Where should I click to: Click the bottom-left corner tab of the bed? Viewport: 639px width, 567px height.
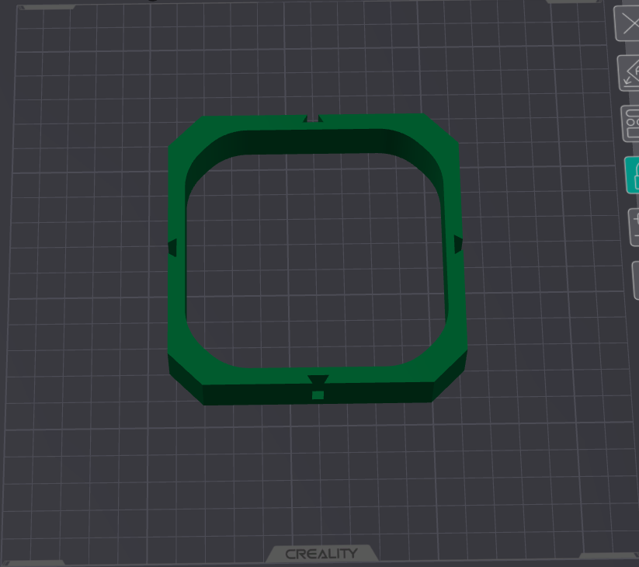coord(33,563)
